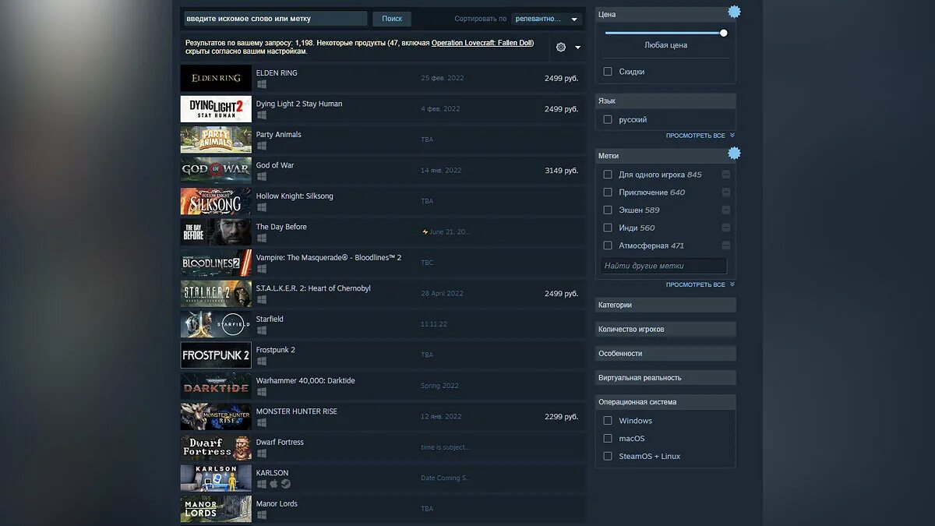Click the Windows icon under Dwarf Fortress

tap(262, 454)
